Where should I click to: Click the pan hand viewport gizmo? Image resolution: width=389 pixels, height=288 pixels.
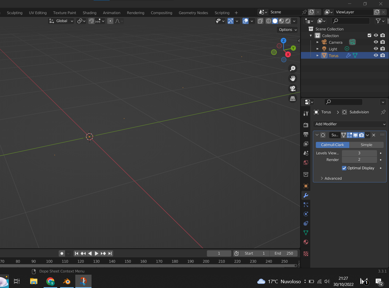[x=293, y=78]
